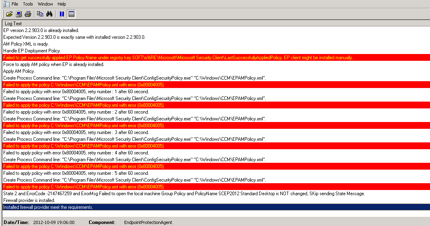
Task: Open the File menu
Action: pos(15,4)
